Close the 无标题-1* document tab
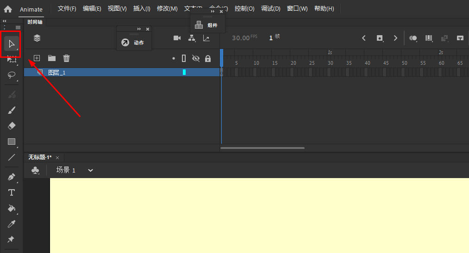469x253 pixels. click(57, 158)
